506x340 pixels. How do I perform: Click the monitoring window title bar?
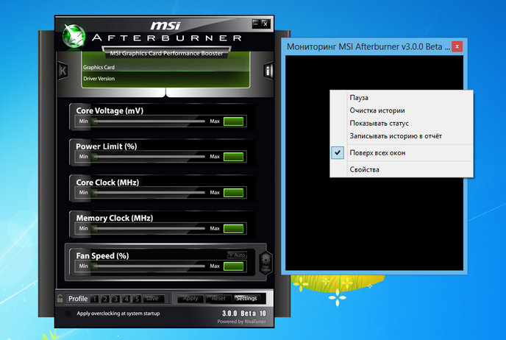pyautogui.click(x=368, y=46)
